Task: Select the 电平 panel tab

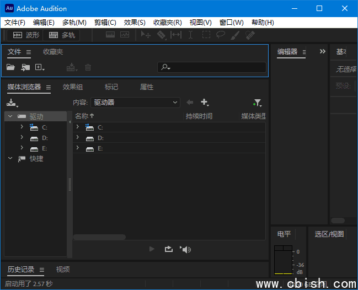Action: [284, 234]
